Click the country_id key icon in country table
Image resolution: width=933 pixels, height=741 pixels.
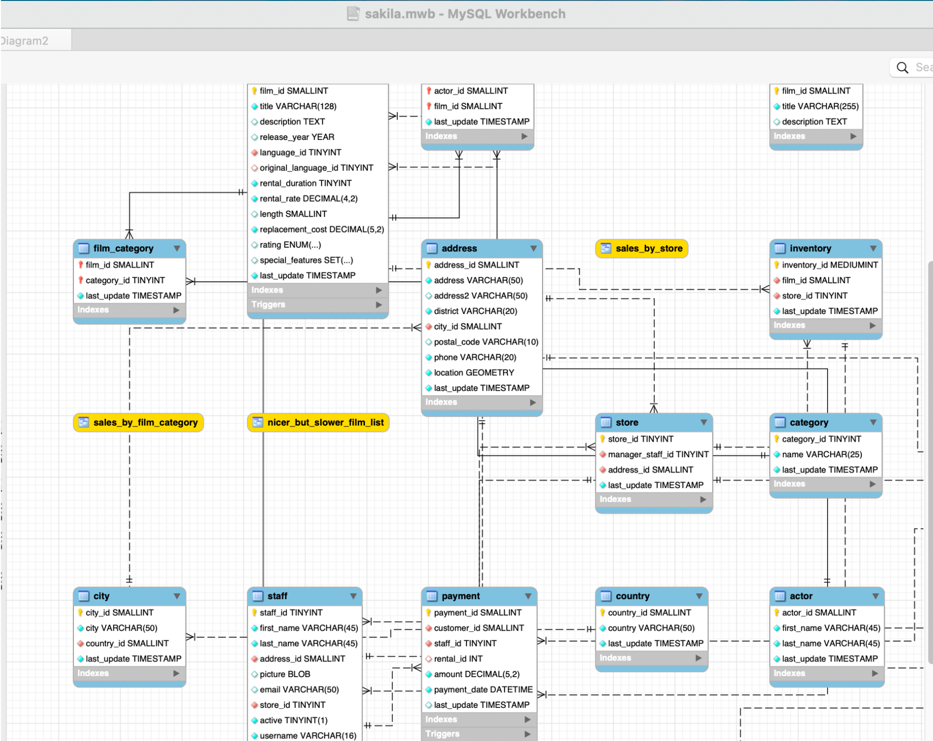[602, 613]
